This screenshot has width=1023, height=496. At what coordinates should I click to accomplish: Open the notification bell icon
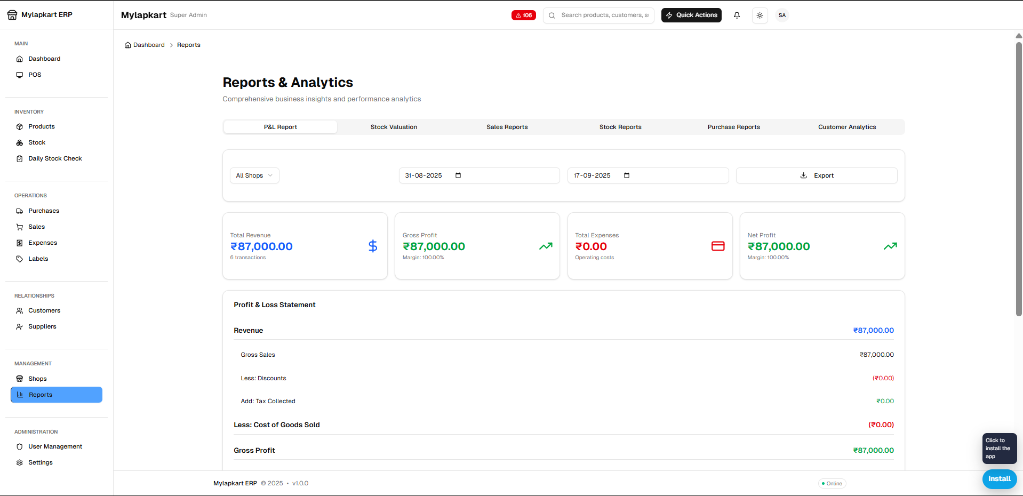click(737, 15)
